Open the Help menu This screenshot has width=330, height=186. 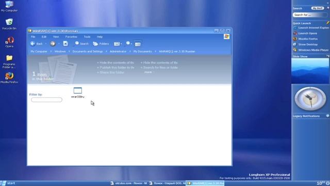(100, 37)
